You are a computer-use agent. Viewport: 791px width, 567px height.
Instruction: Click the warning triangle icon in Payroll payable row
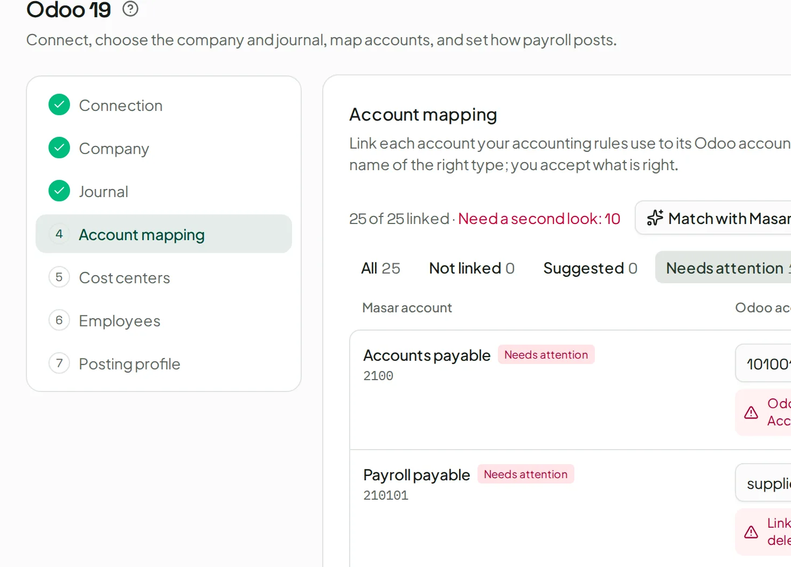coord(751,533)
